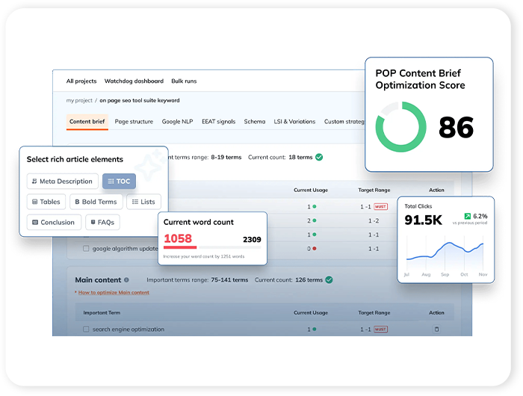
Task: Click the green trend arrow icon by 6.2%
Action: [x=467, y=216]
